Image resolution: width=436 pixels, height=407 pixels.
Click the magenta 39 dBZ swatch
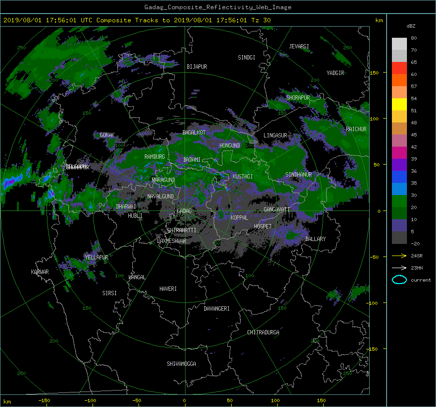pyautogui.click(x=399, y=153)
